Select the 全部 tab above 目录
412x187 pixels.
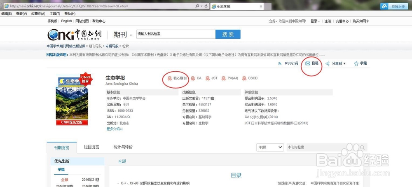pyautogui.click(x=122, y=161)
